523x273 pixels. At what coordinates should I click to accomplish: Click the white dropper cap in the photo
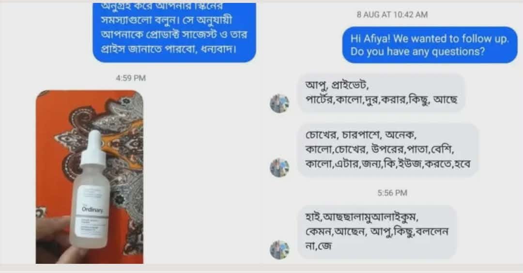[x=94, y=148]
